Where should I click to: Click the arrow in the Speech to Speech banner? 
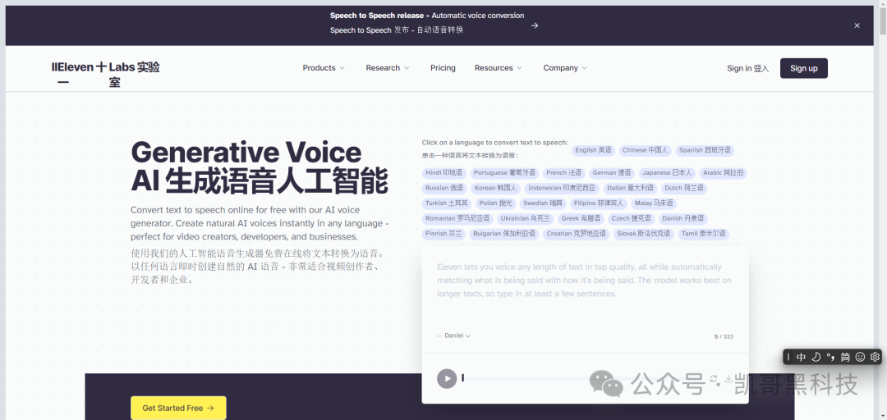(x=535, y=25)
